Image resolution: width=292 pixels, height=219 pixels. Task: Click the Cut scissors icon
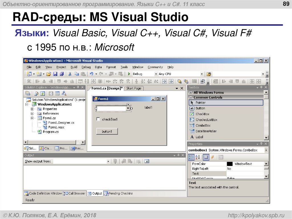click(x=70, y=74)
